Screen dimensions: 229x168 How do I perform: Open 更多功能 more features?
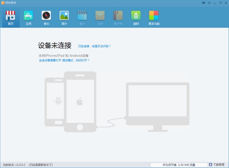tap(154, 17)
